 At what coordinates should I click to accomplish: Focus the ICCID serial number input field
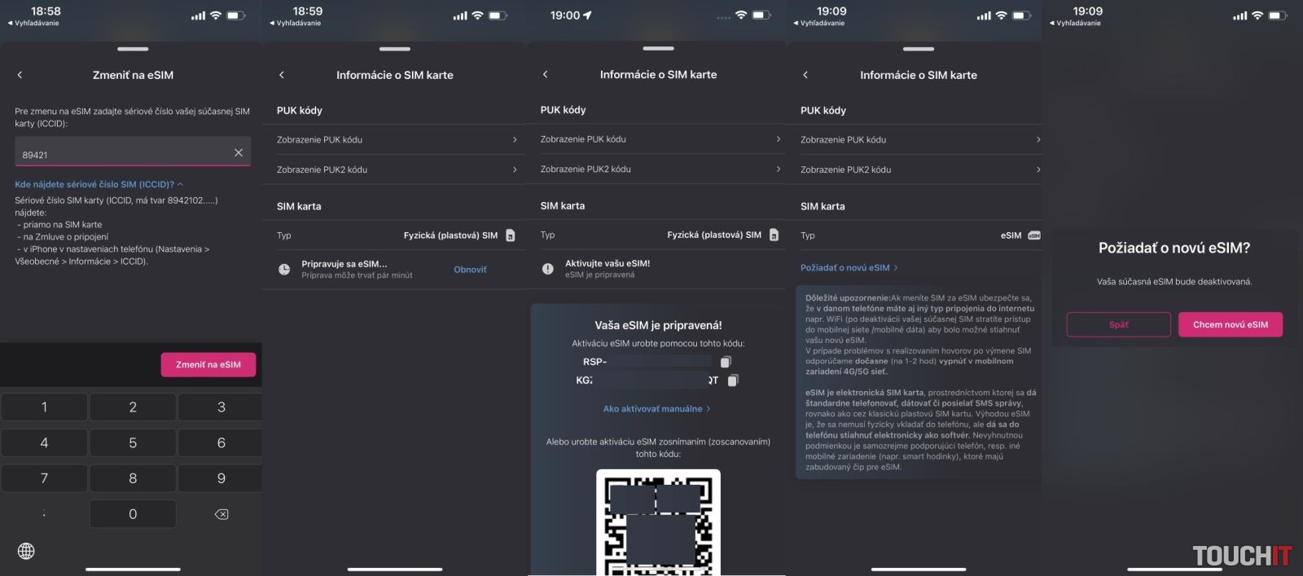[x=122, y=154]
